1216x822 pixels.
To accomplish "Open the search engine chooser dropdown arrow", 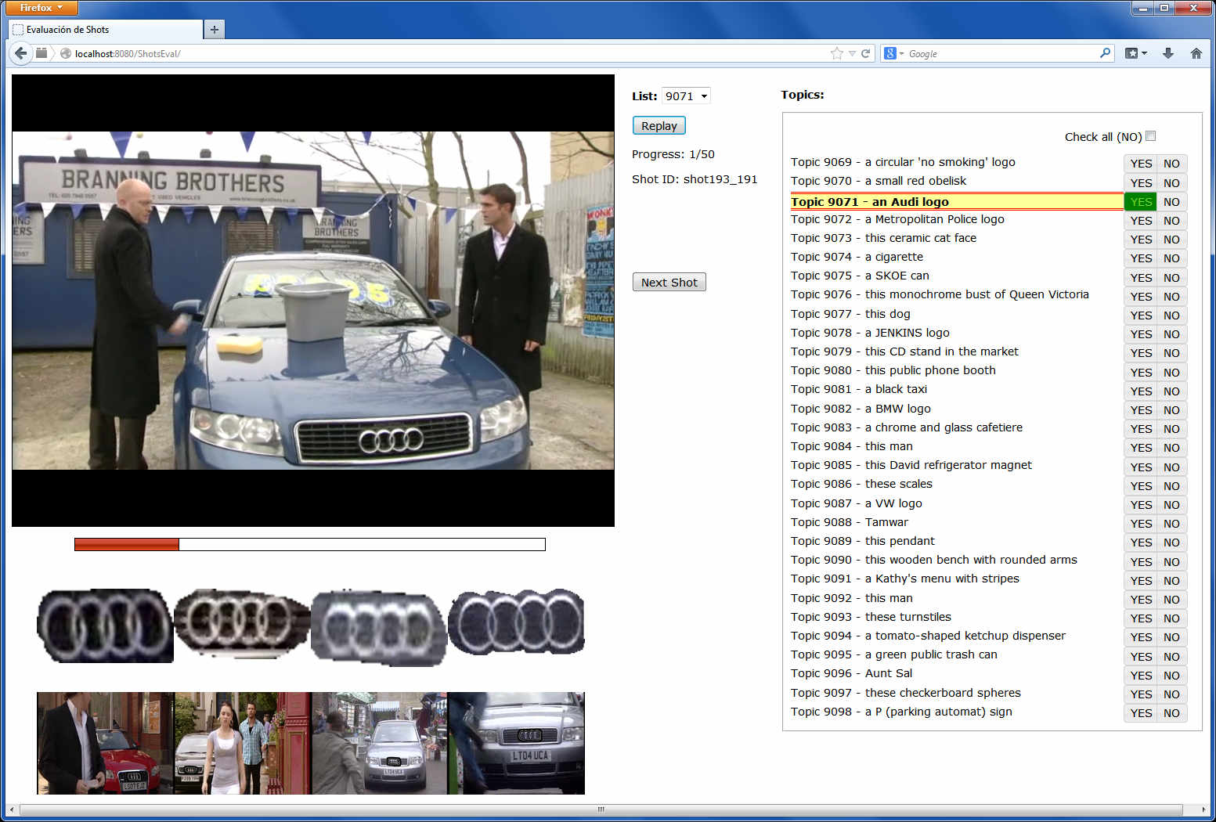I will (901, 54).
